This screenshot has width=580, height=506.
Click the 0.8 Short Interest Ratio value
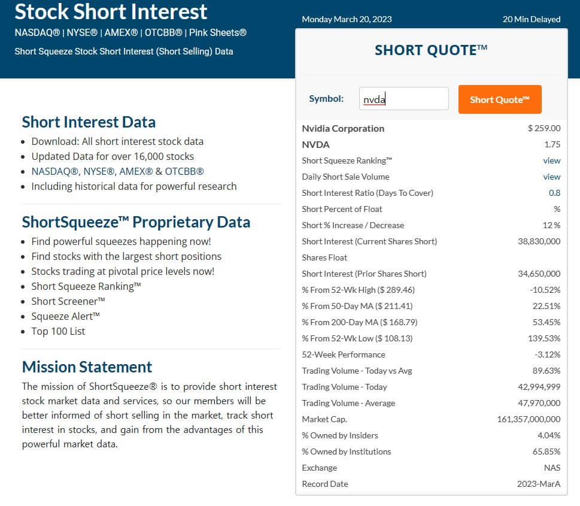(x=554, y=193)
